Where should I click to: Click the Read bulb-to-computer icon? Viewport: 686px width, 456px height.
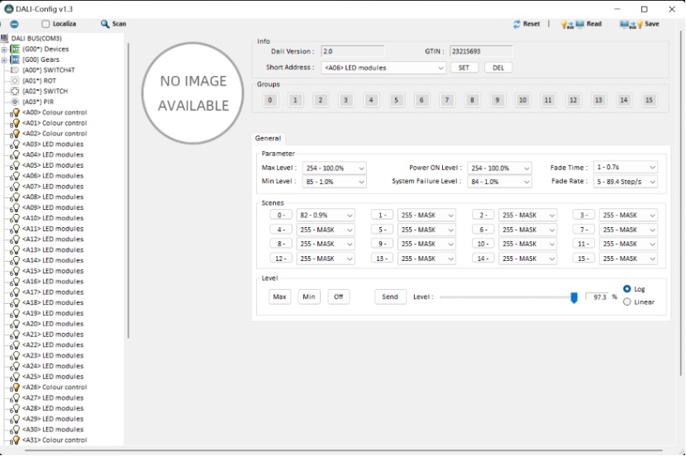[x=573, y=25]
